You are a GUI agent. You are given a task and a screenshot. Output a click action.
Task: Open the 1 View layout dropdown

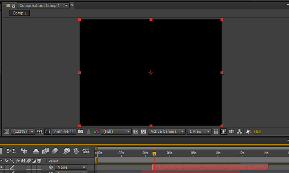[x=199, y=131]
